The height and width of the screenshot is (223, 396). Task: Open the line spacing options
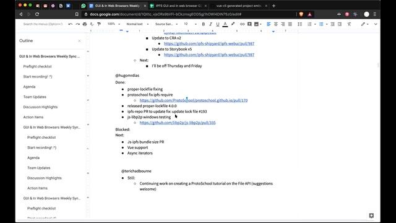pyautogui.click(x=299, y=24)
